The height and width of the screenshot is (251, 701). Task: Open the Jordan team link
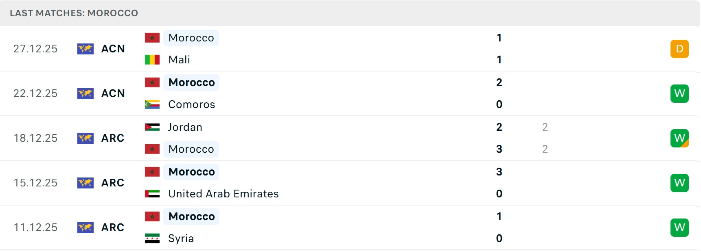tap(185, 127)
